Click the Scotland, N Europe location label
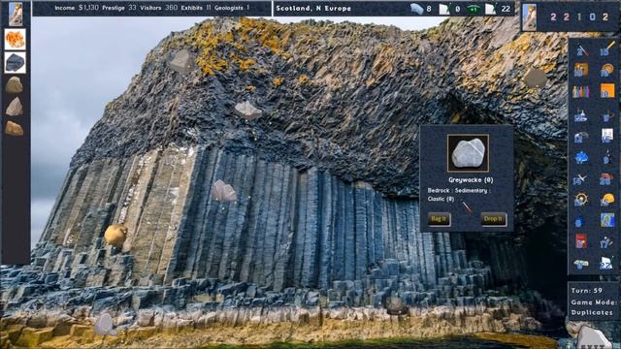The height and width of the screenshot is (349, 621). click(x=313, y=9)
